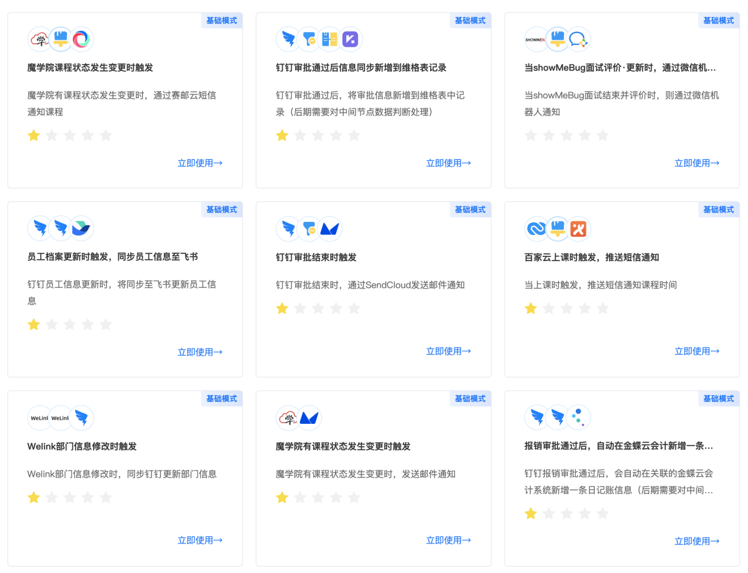748x573 pixels.
Task: Click the yellow star on 报销审批通过后 card
Action: pos(531,513)
